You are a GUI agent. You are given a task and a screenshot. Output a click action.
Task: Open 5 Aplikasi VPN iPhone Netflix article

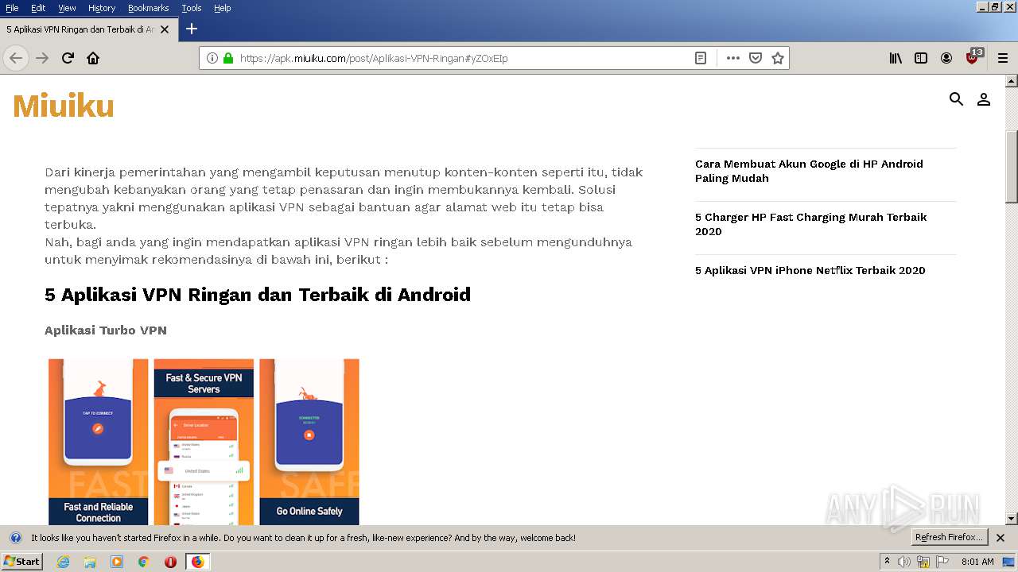[x=810, y=270]
